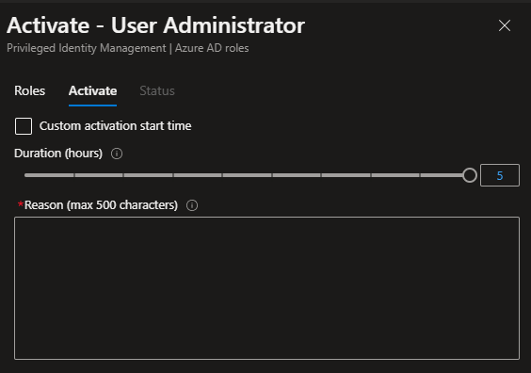
Task: Click the fourth tick mark on Duration slider
Action: coord(222,175)
